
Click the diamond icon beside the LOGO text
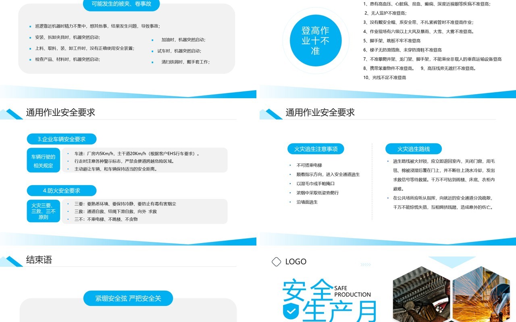point(276,262)
